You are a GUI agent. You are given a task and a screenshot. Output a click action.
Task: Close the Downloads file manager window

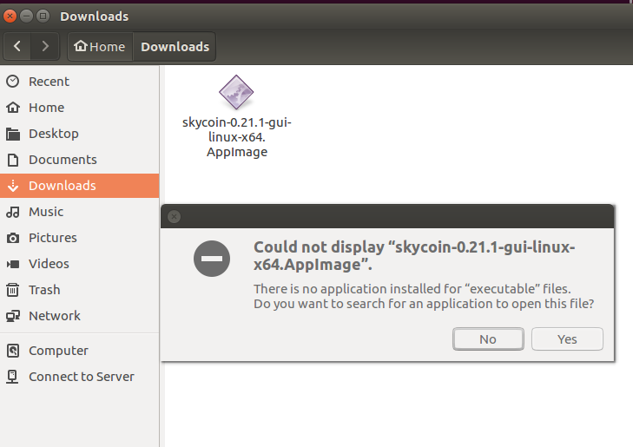click(10, 16)
